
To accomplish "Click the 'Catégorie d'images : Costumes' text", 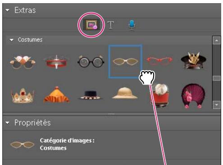I will (67, 144).
